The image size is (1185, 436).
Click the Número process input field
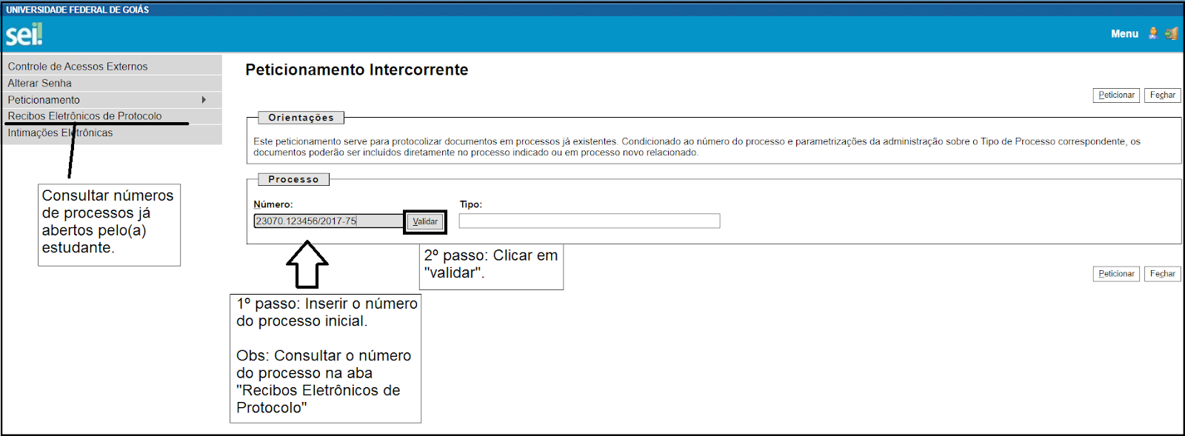pyautogui.click(x=328, y=221)
